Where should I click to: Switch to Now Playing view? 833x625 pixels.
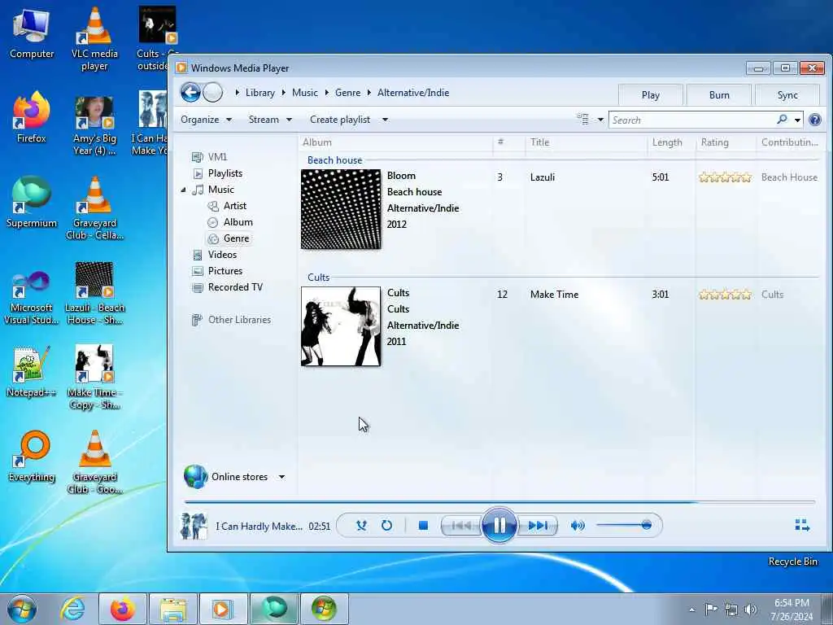[x=802, y=526]
